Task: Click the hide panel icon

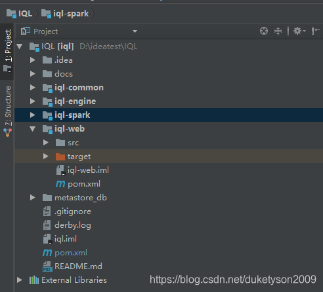Action: pos(315,31)
